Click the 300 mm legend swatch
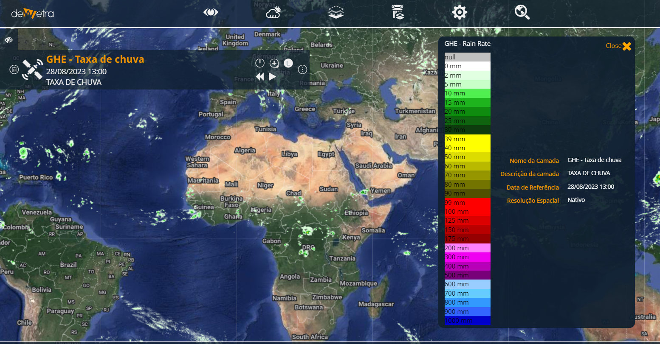Viewport: 660px width, 344px height. click(x=468, y=257)
